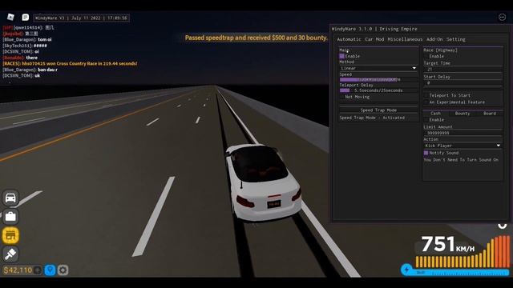Click the WindyWare V3 date watermark label
Viewport: 513px width, 288px height.
click(81, 18)
